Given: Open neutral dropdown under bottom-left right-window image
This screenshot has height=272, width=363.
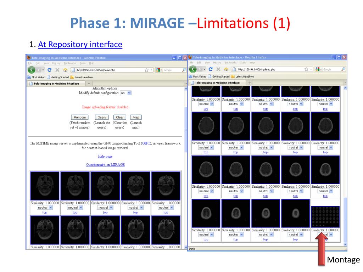Looking at the screenshot, I should [x=206, y=234].
